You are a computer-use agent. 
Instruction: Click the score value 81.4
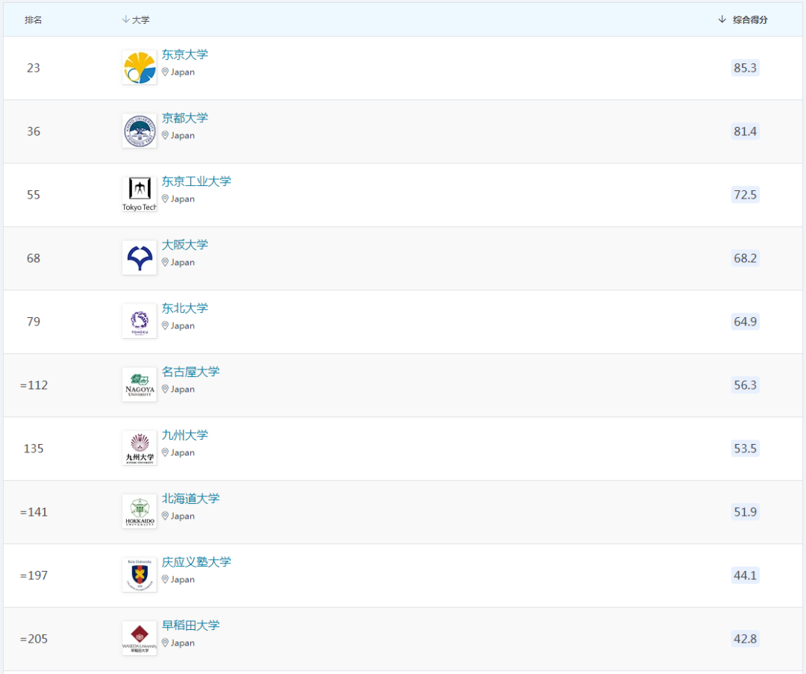point(745,131)
